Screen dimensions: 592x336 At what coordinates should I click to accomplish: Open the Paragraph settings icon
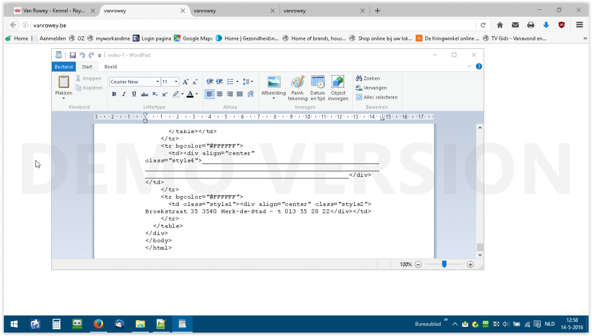pos(250,94)
